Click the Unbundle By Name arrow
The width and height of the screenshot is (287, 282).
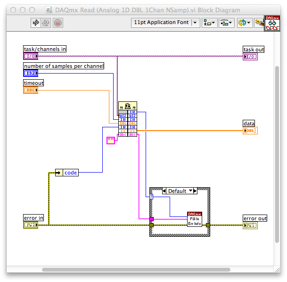pyautogui.click(x=59, y=173)
